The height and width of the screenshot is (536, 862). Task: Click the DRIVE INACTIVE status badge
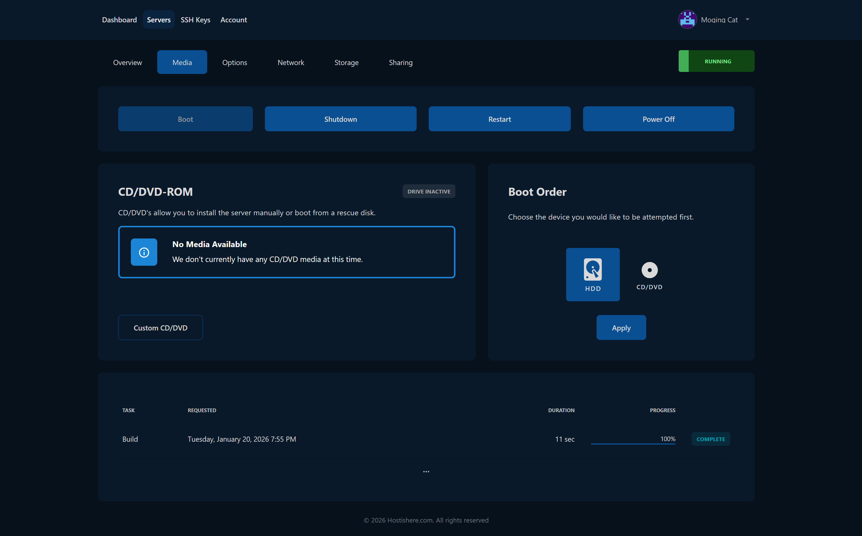point(429,191)
